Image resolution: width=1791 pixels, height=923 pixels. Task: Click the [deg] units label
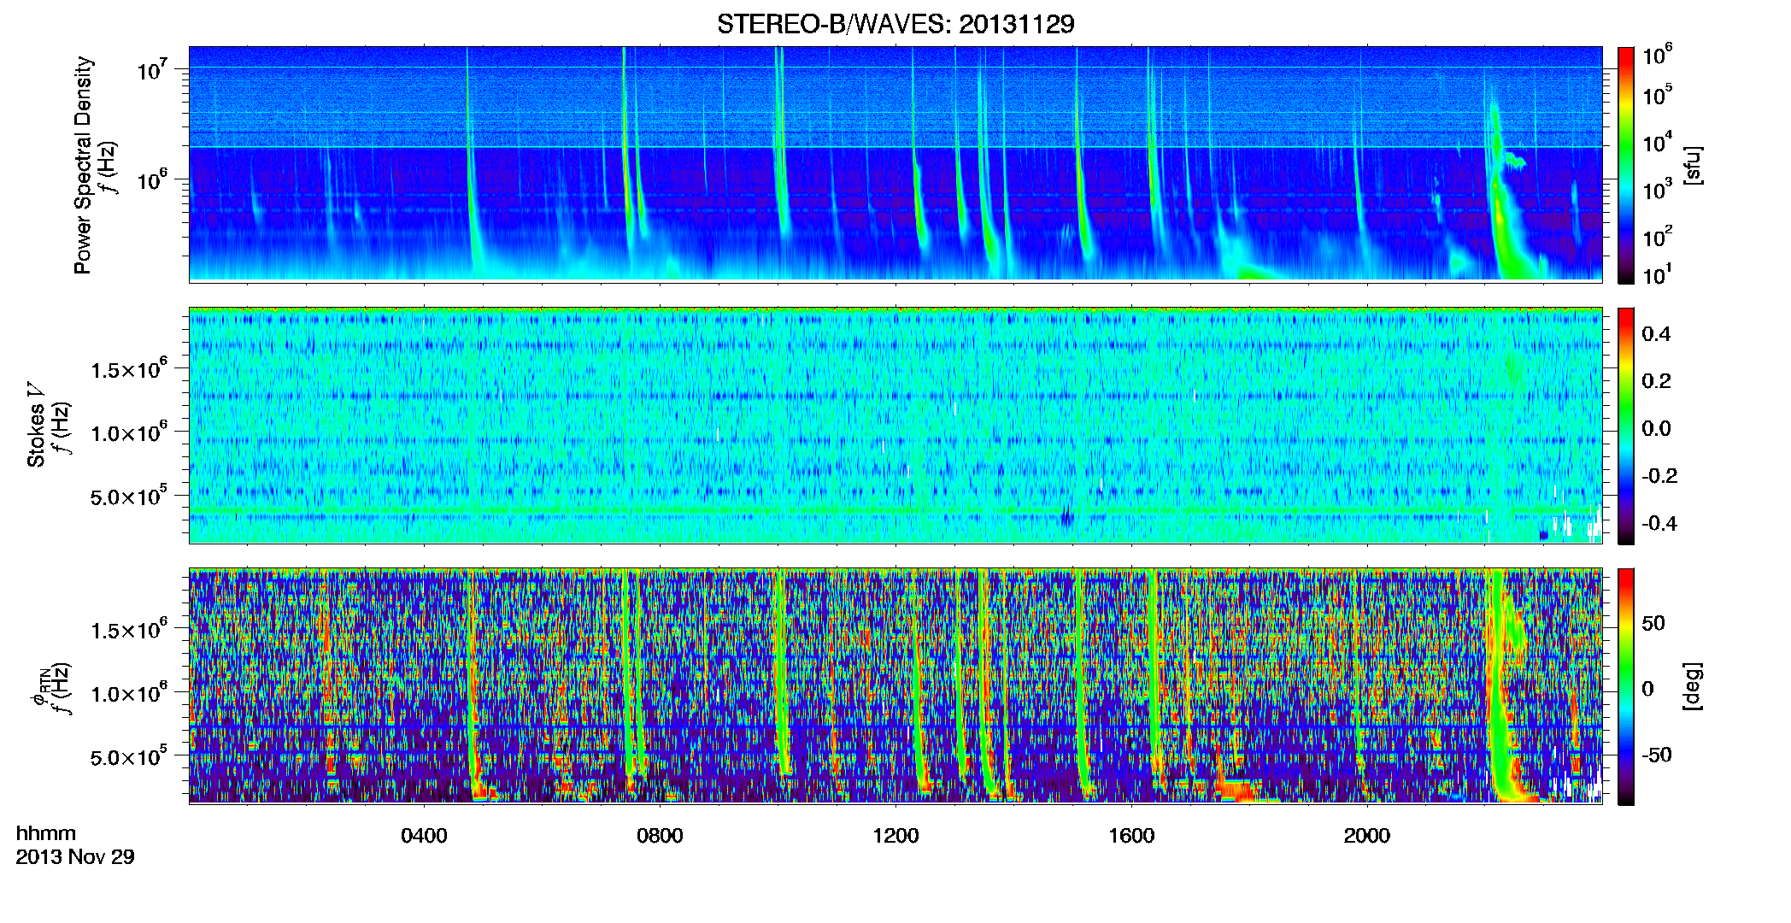[x=1694, y=686]
